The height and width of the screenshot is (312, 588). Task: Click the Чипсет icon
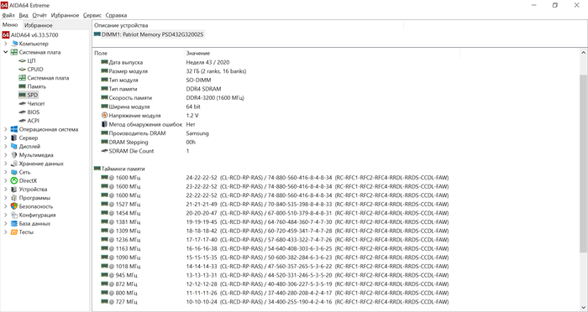(x=22, y=103)
